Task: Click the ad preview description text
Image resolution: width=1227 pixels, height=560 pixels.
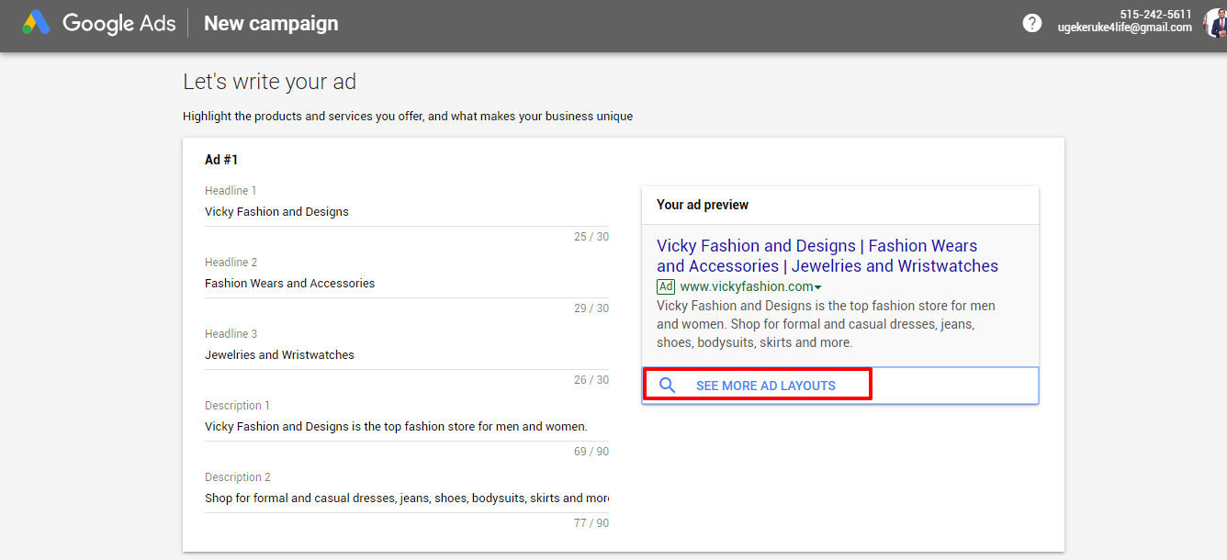Action: [826, 324]
